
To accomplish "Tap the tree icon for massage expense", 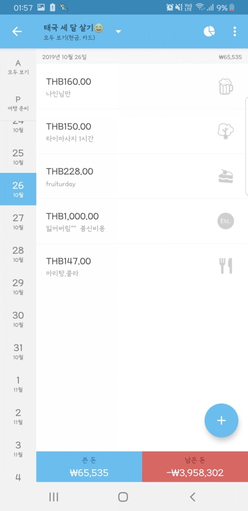I will pyautogui.click(x=226, y=131).
